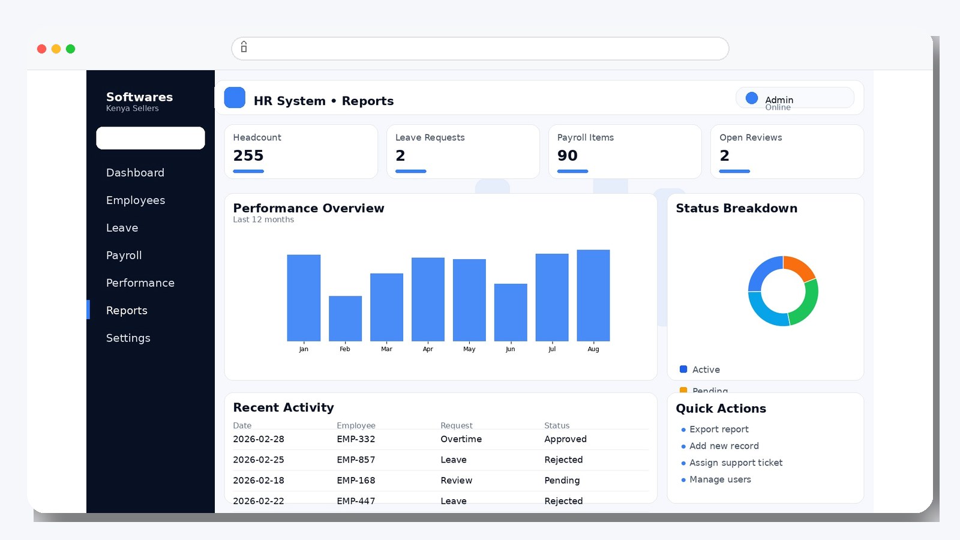Select the Active legend marker in Status Breakdown
Screen dimensions: 960x540
coord(682,369)
